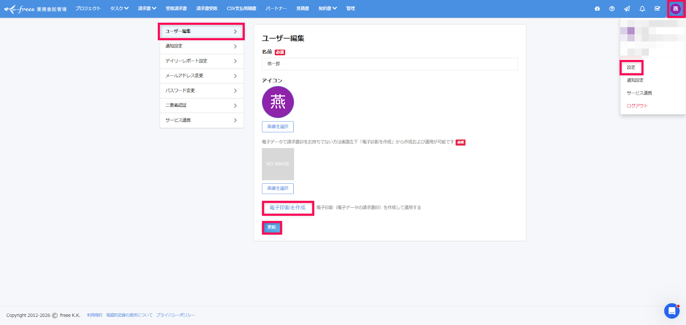This screenshot has height=325, width=686.
Task: Choose 通知設定 in the user dropdown menu
Action: [x=635, y=80]
